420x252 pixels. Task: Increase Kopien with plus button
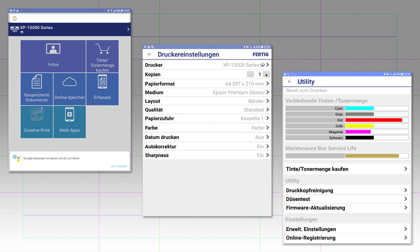266,75
